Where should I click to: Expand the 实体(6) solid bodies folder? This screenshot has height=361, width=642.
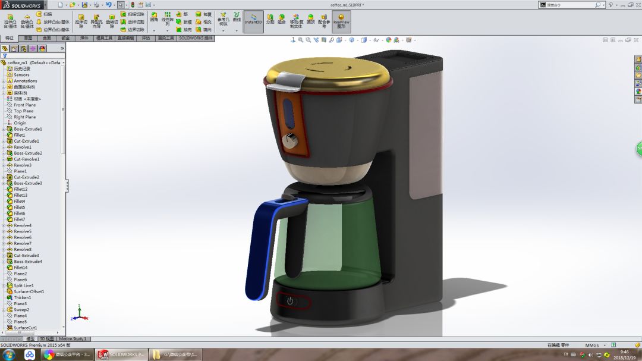point(4,93)
